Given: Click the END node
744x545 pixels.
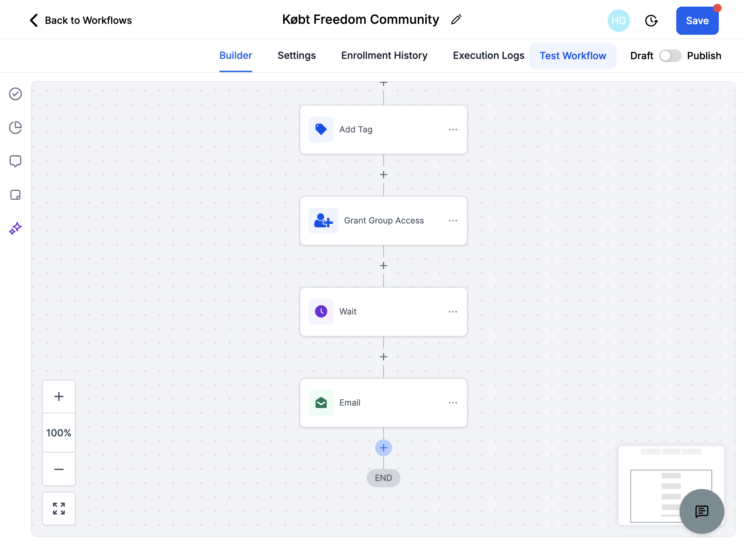Looking at the screenshot, I should point(384,478).
